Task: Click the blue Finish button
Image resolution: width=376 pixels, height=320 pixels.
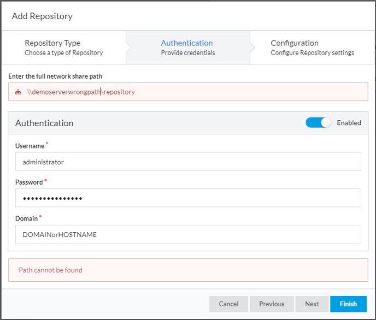Action: click(348, 304)
